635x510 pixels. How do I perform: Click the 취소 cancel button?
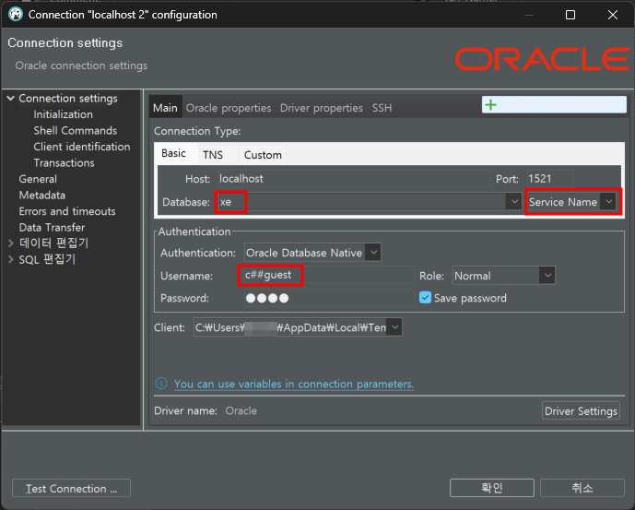pyautogui.click(x=582, y=488)
